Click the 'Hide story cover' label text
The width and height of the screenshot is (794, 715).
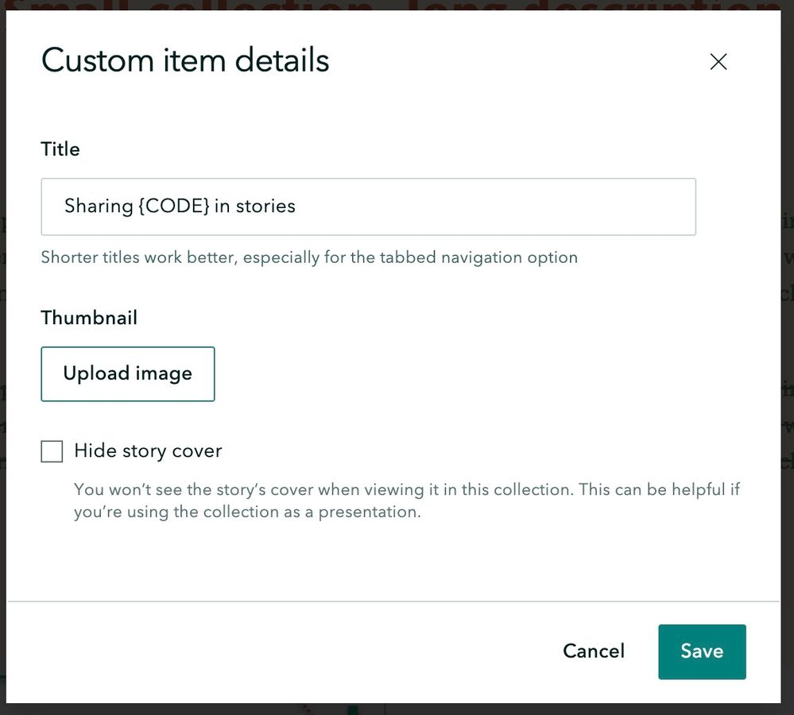tap(148, 451)
